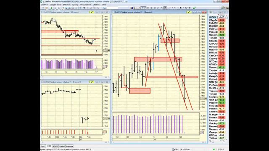Open the Расширения menu
Image resolution: width=269 pixels, height=151 pixels.
(x=85, y=5)
